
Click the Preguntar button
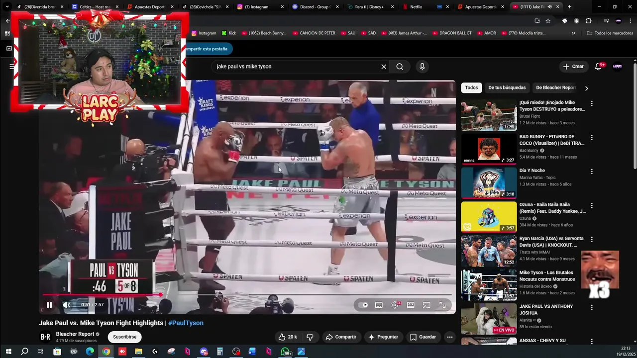(383, 337)
